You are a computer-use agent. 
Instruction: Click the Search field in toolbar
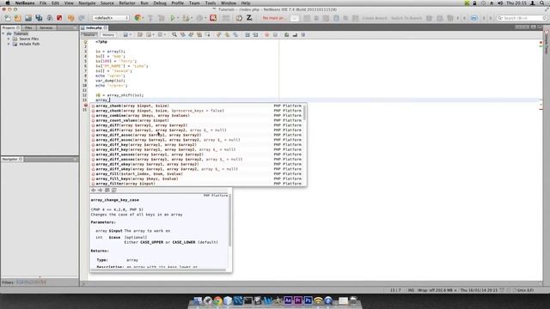click(x=521, y=18)
